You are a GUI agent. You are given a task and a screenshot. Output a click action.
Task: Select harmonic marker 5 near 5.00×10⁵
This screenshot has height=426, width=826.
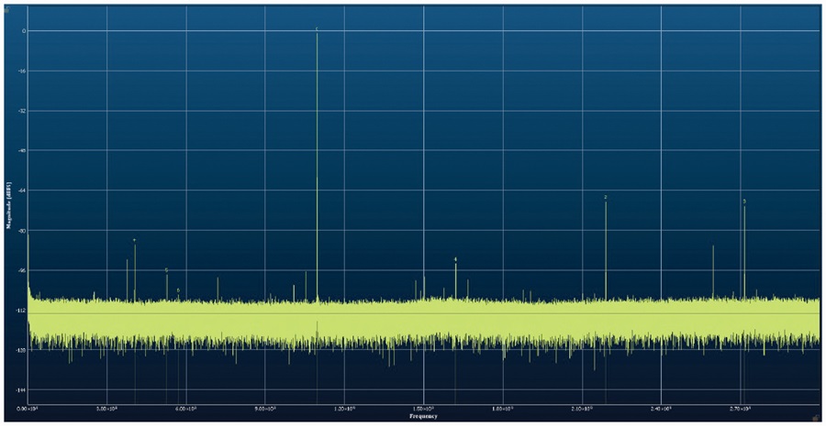(166, 269)
